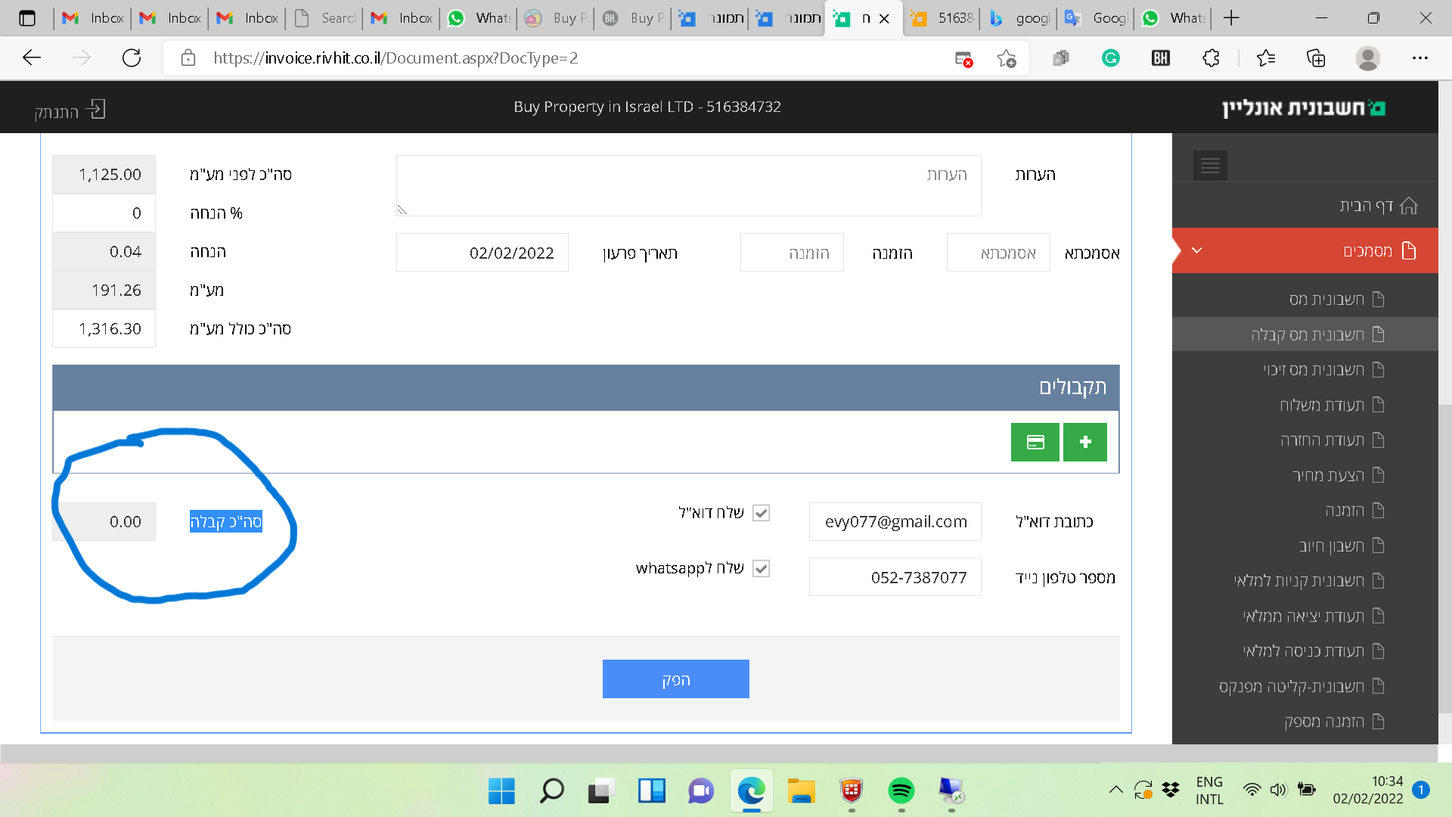Click the blue הפק submit button
The height and width of the screenshot is (817, 1452).
pyautogui.click(x=675, y=679)
